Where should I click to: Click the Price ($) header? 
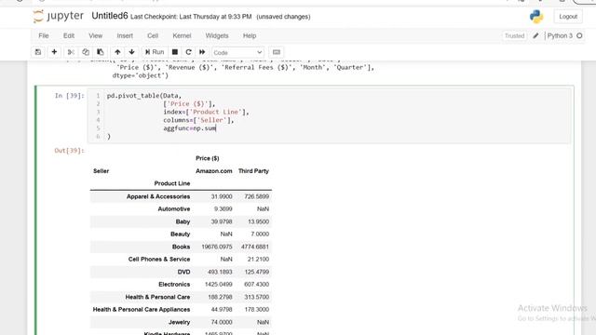(207, 158)
